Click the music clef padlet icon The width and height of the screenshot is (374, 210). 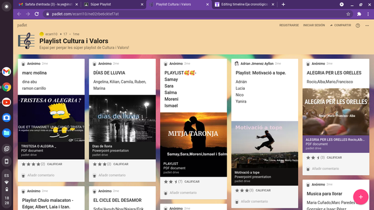(26, 41)
